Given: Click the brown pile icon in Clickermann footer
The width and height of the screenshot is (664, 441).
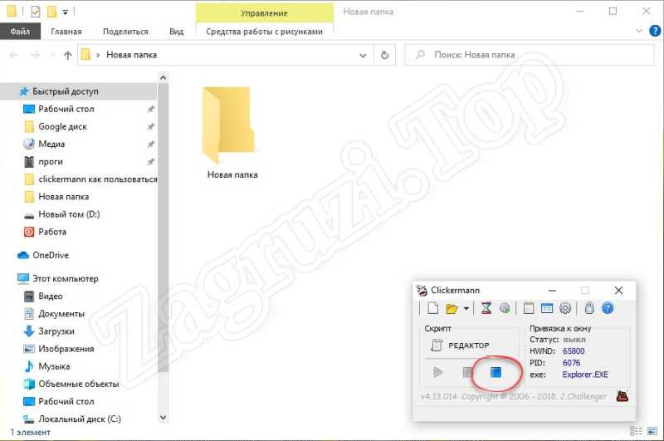Looking at the screenshot, I should coord(622,396).
